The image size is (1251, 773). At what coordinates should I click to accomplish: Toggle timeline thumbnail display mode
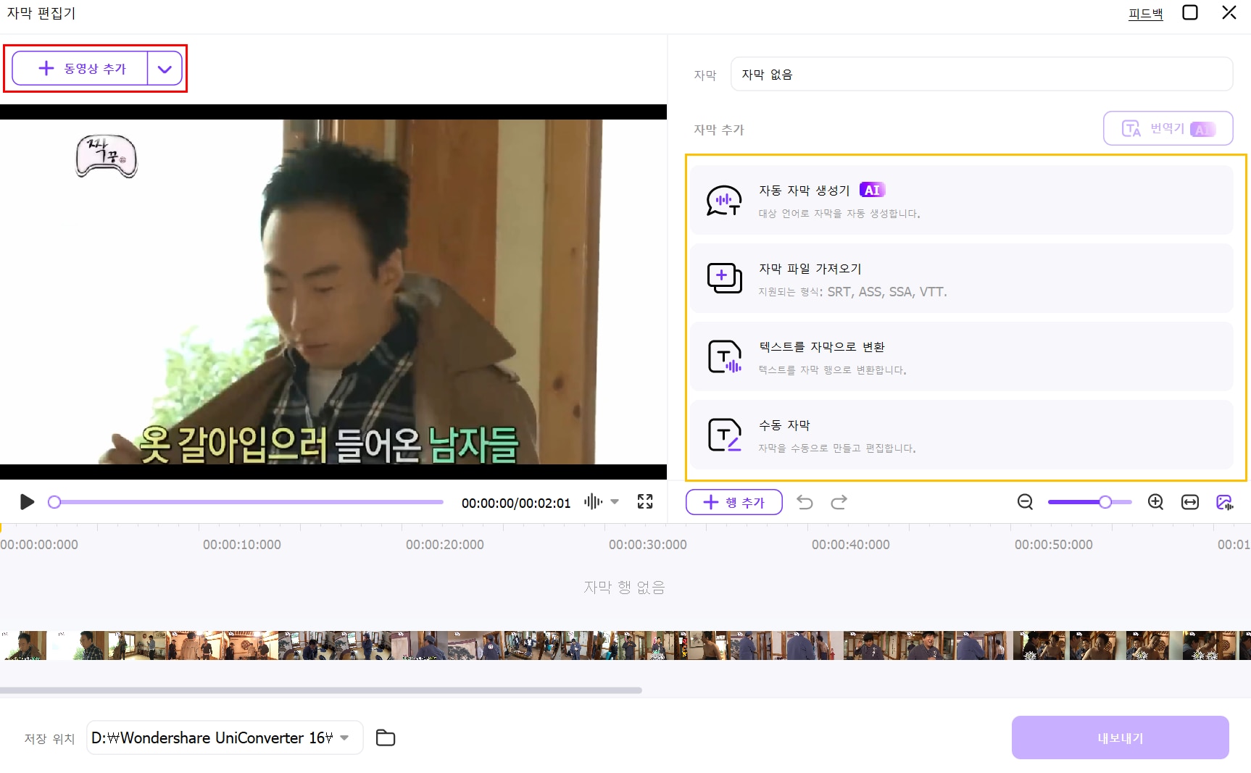1225,501
